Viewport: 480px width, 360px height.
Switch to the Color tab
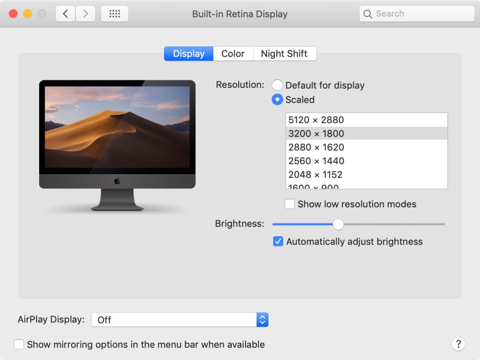coord(233,53)
